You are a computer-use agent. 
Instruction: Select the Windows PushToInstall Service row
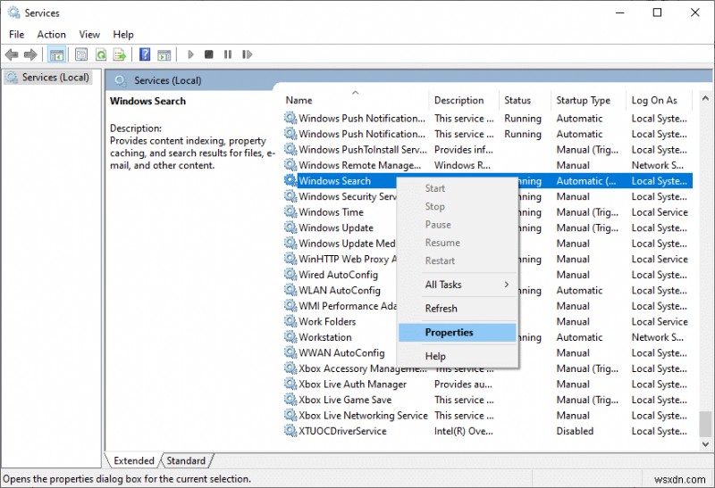coord(487,149)
